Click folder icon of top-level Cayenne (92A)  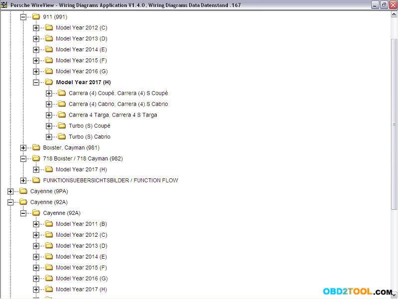click(x=23, y=202)
